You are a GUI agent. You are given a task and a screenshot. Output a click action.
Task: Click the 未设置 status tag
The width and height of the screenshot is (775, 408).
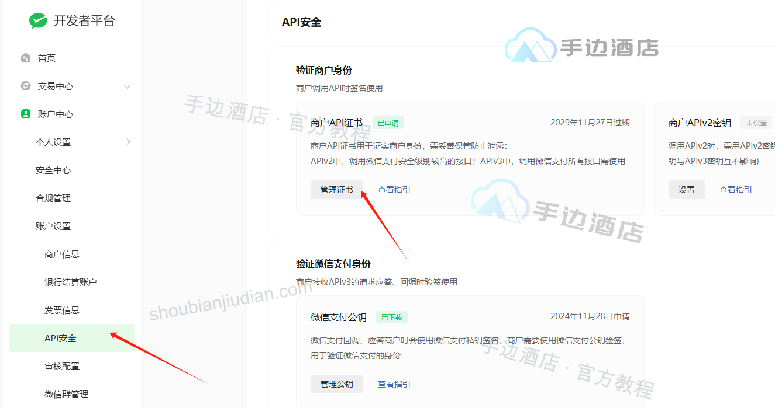(x=756, y=123)
